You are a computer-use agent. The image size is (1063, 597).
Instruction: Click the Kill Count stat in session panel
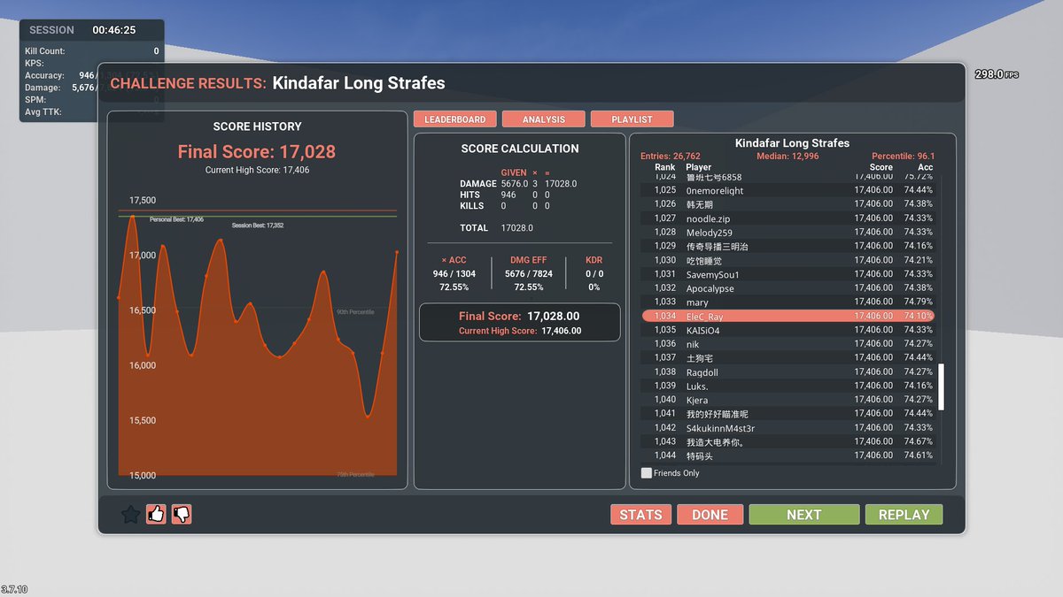(x=92, y=51)
